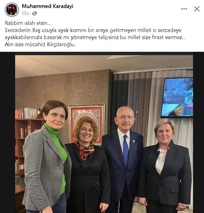Viewport: 204px width, 213px height.
Task: Click the white blouse under black blazer
Action: point(161,160)
